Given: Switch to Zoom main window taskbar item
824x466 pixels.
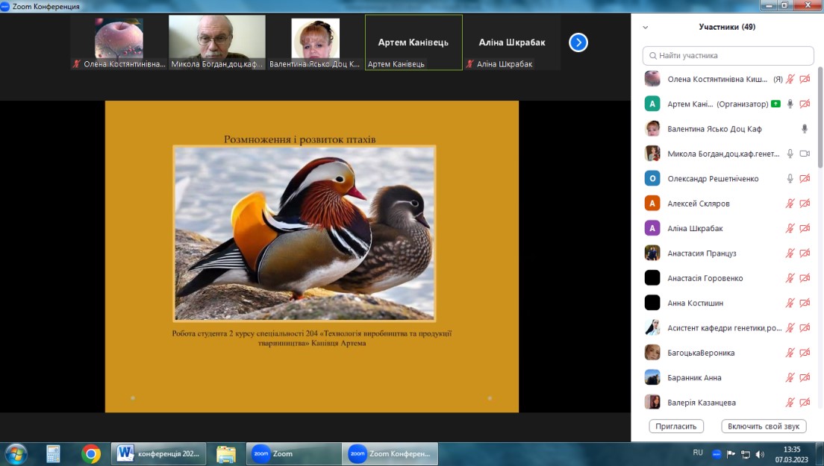Looking at the screenshot, I should click(x=293, y=453).
